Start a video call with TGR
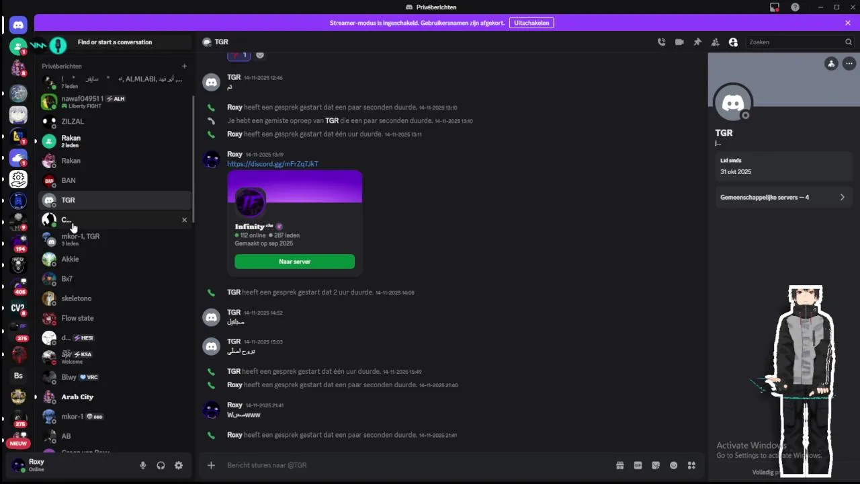The width and height of the screenshot is (860, 484). tap(679, 42)
